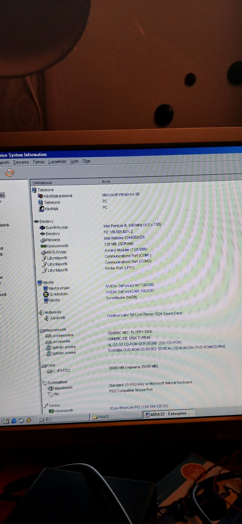The width and height of the screenshot is (242, 524).
Task: Click the "Standard 101/102-Key" keyboard value
Action: pyautogui.click(x=150, y=384)
